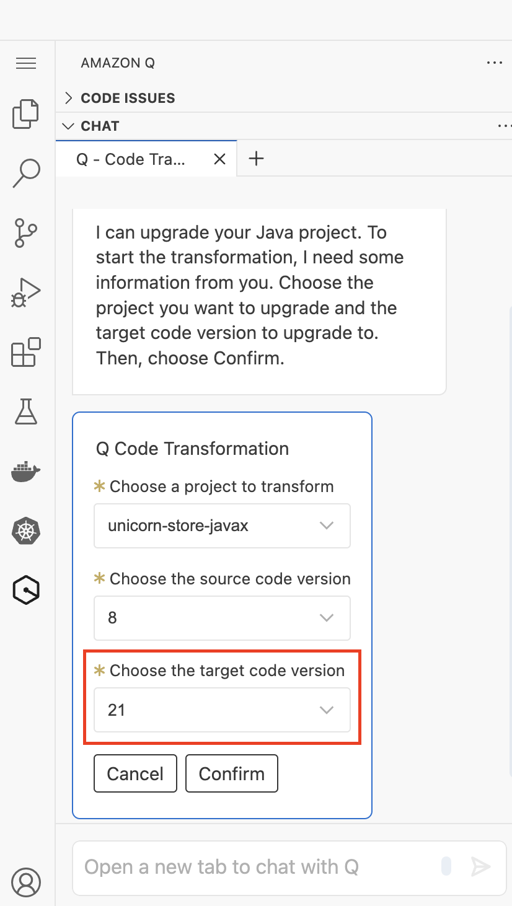
Task: Open the Docker extension view
Action: click(x=25, y=471)
